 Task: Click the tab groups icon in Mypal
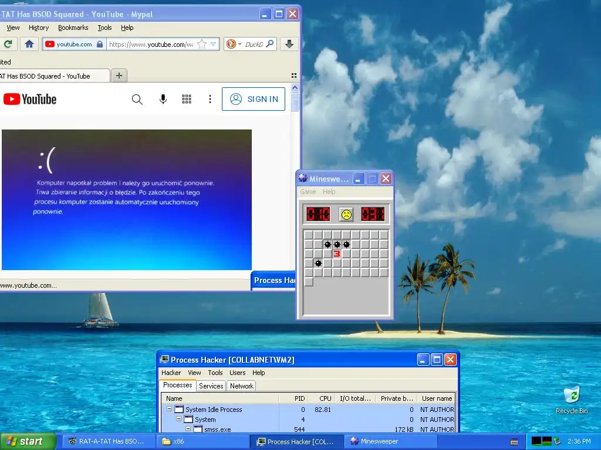pos(294,76)
